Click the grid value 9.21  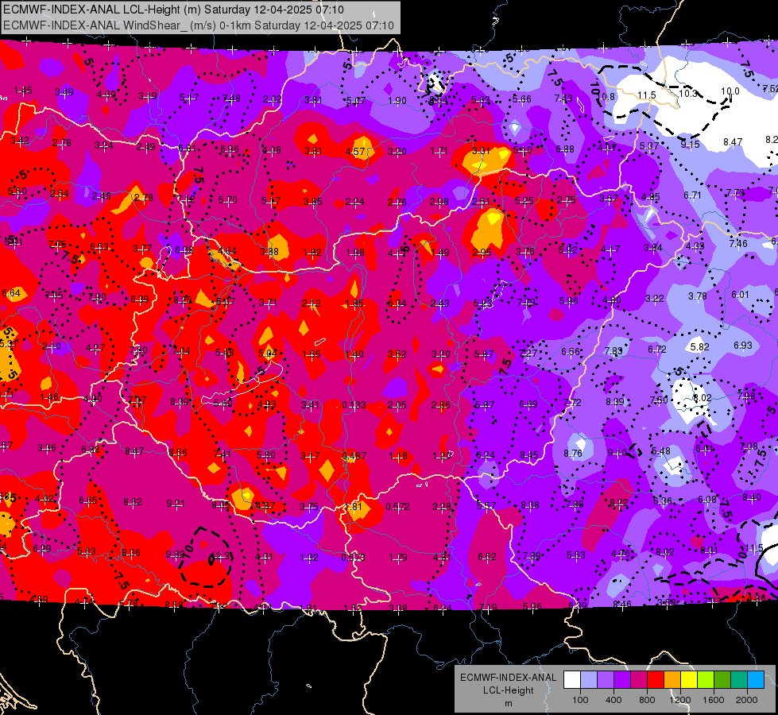tap(176, 503)
